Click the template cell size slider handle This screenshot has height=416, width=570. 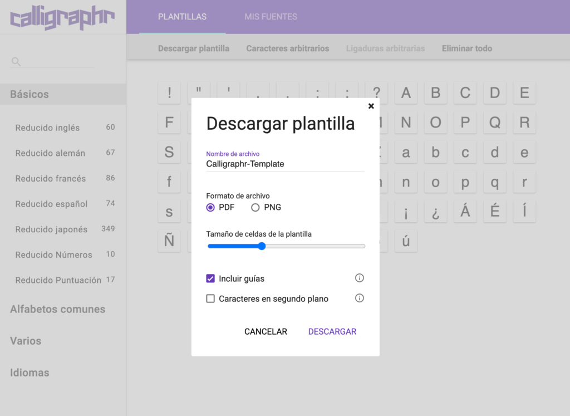pyautogui.click(x=262, y=246)
